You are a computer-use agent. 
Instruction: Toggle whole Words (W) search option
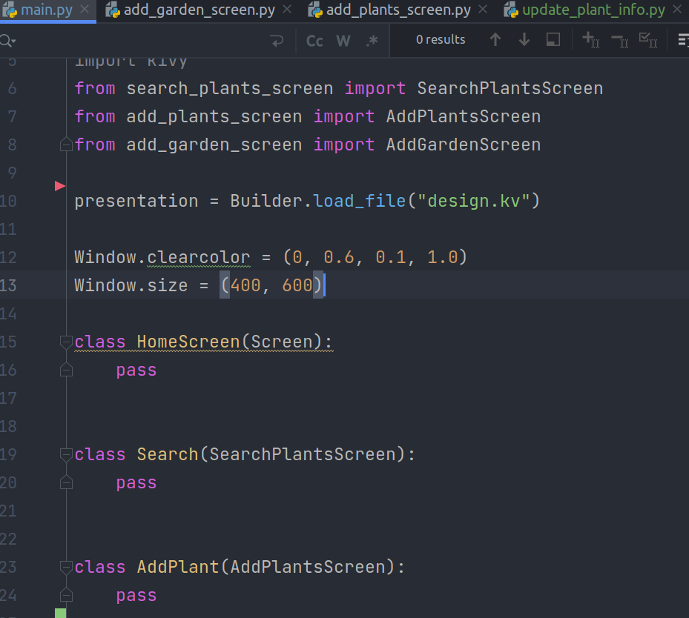click(343, 41)
